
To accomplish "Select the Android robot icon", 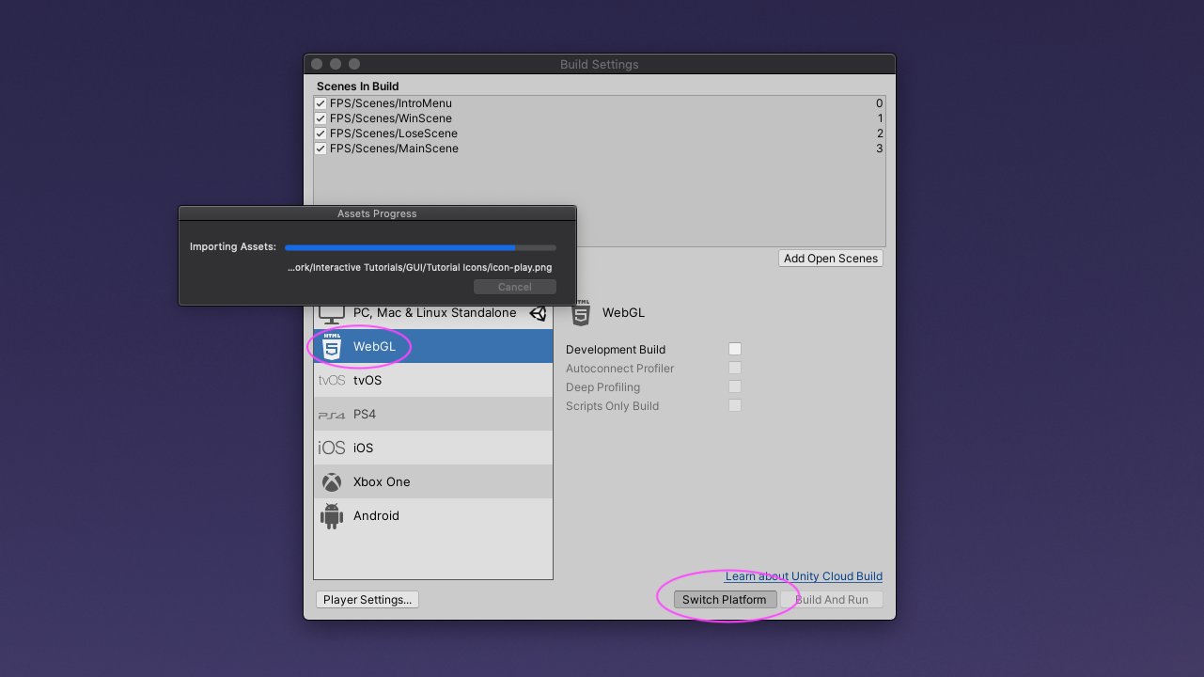I will [332, 515].
